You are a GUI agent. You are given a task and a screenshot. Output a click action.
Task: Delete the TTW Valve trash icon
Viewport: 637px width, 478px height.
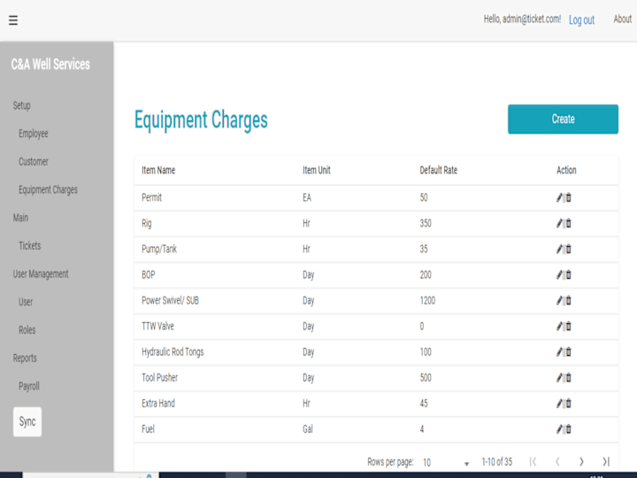568,326
